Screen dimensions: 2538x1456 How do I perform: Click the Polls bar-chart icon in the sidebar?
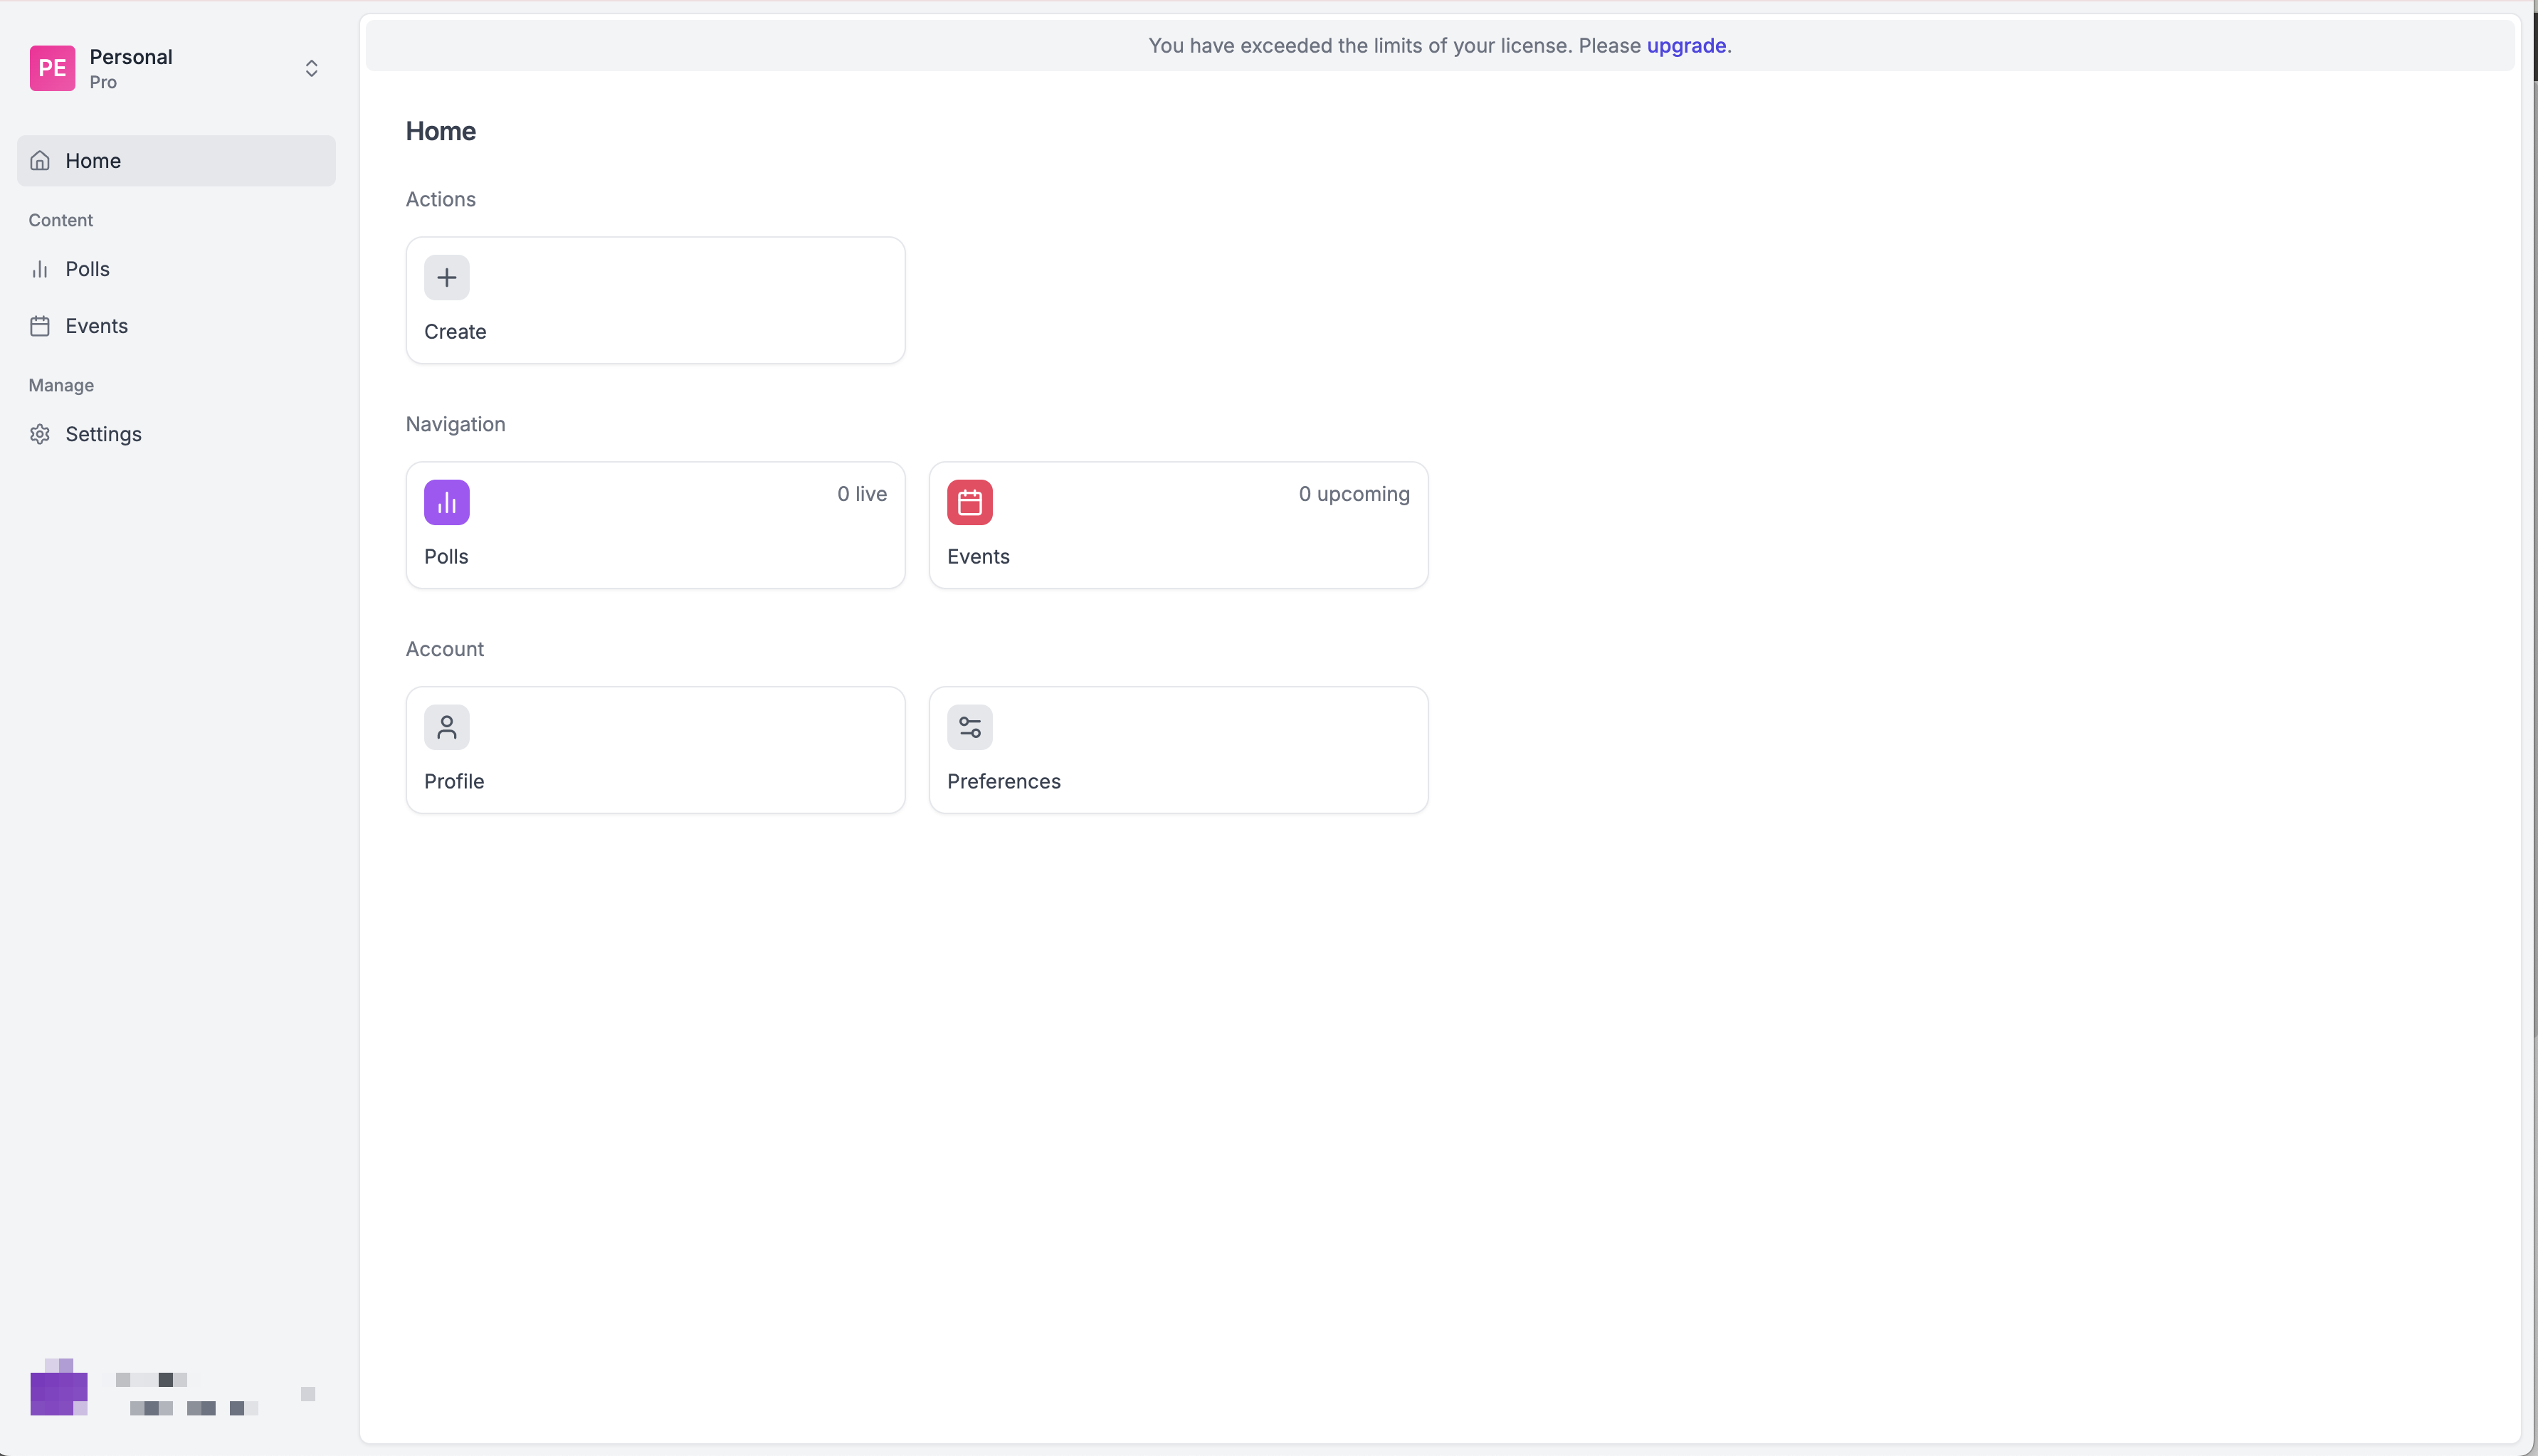pyautogui.click(x=40, y=269)
